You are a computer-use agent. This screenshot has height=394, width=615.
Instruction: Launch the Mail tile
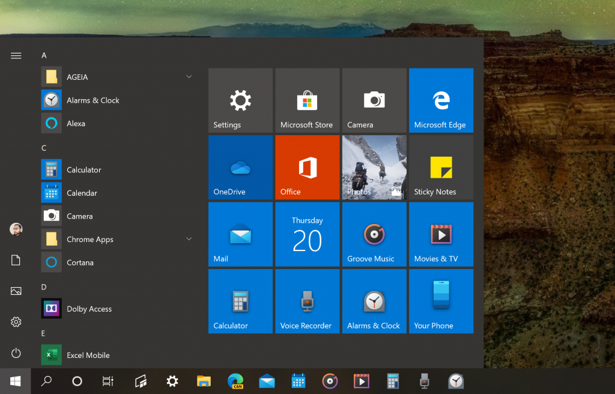pyautogui.click(x=240, y=234)
